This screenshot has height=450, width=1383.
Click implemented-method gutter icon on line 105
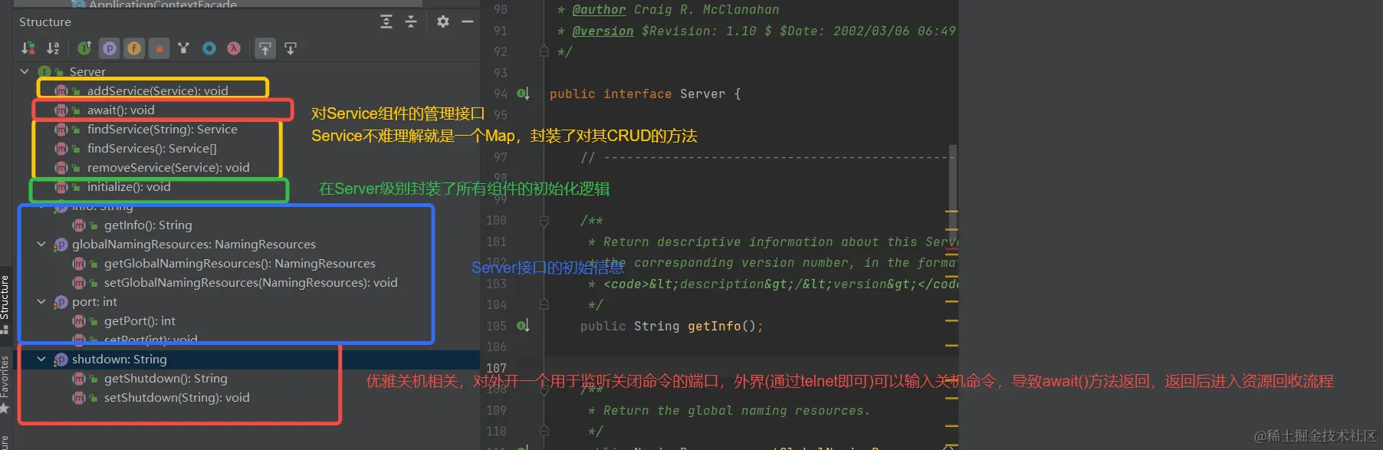pos(523,326)
